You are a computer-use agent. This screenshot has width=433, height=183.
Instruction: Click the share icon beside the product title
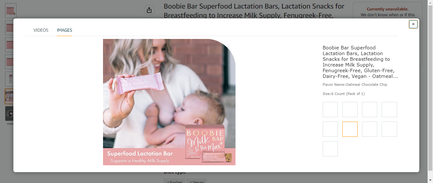tap(149, 10)
